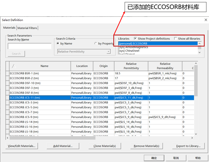The image size is (209, 162).
Task: Toggle Show Project definitions checkbox
Action: tap(135, 39)
